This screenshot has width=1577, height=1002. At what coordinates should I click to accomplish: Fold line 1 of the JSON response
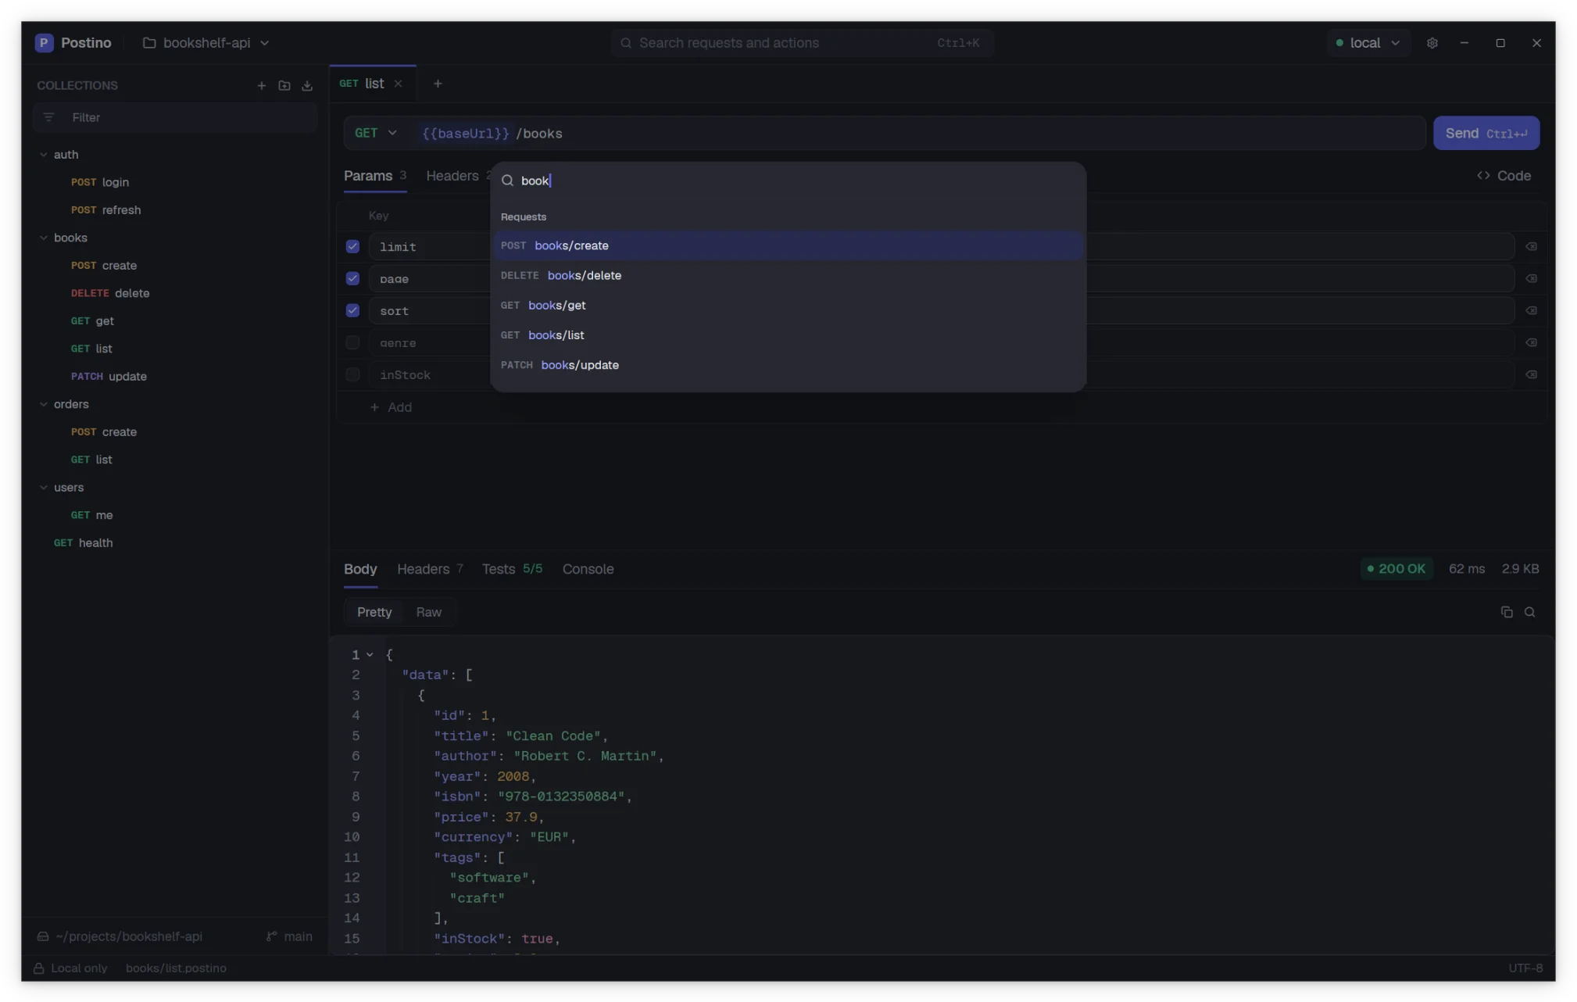[x=370, y=655]
